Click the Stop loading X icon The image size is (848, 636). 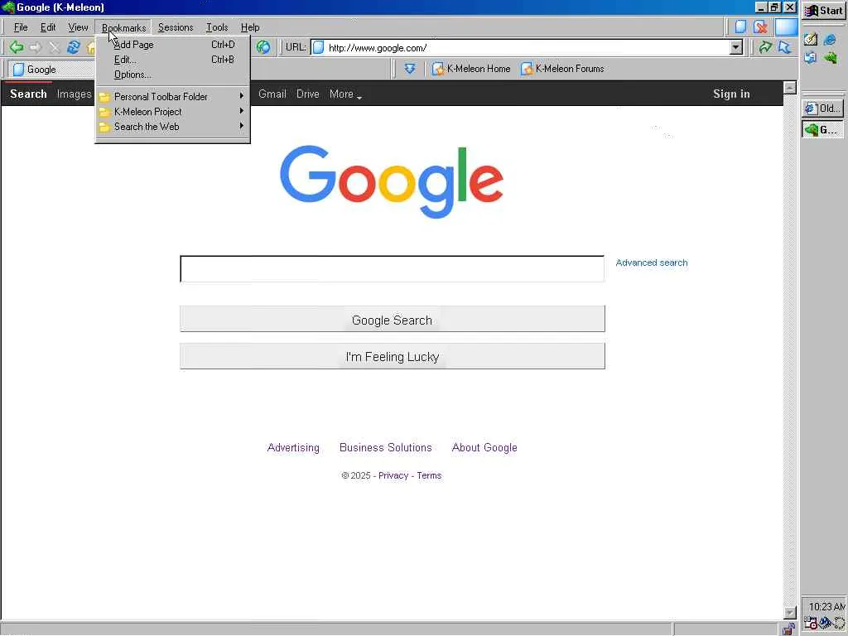[54, 47]
